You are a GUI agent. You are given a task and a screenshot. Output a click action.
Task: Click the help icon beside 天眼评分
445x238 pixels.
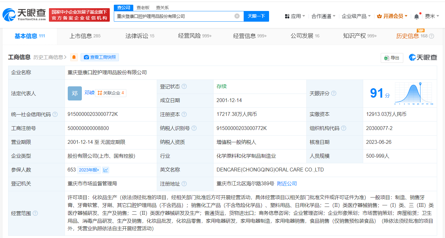[334, 93]
